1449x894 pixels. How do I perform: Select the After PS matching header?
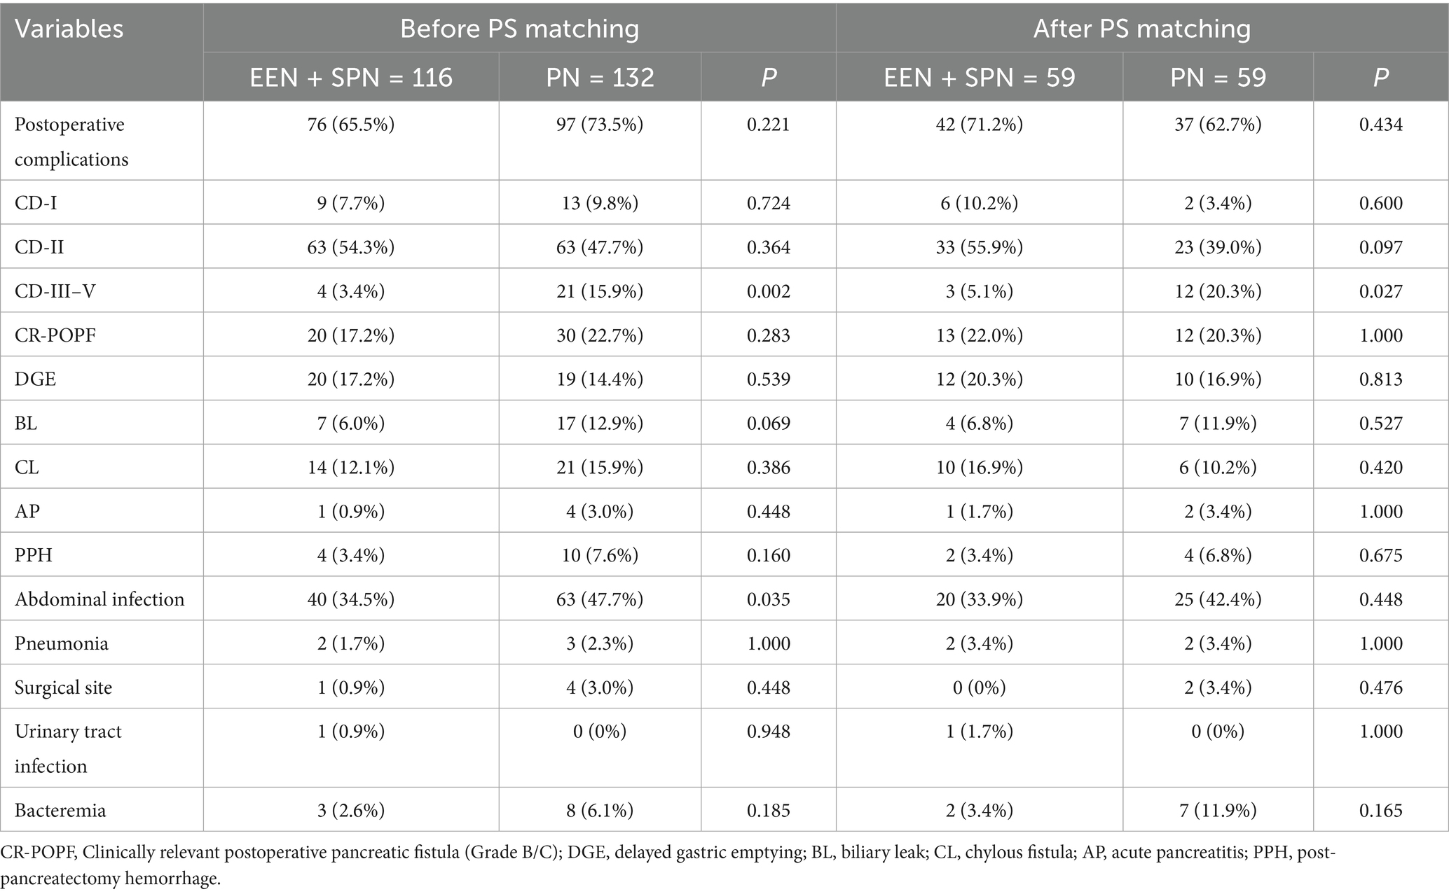1141,29
